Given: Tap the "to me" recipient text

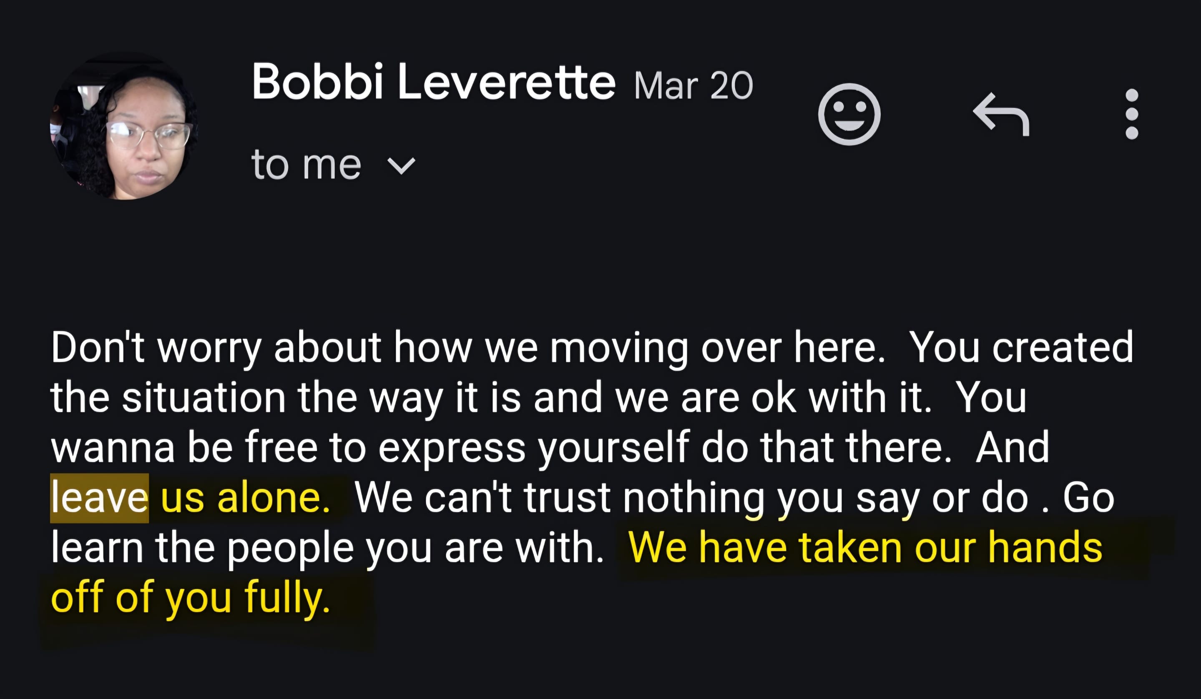Looking at the screenshot, I should pos(306,164).
